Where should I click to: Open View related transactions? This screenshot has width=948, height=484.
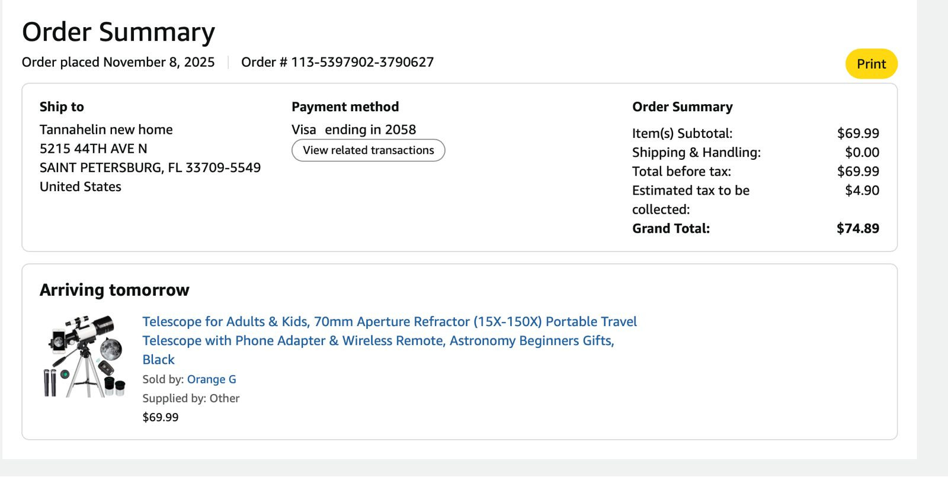point(368,150)
